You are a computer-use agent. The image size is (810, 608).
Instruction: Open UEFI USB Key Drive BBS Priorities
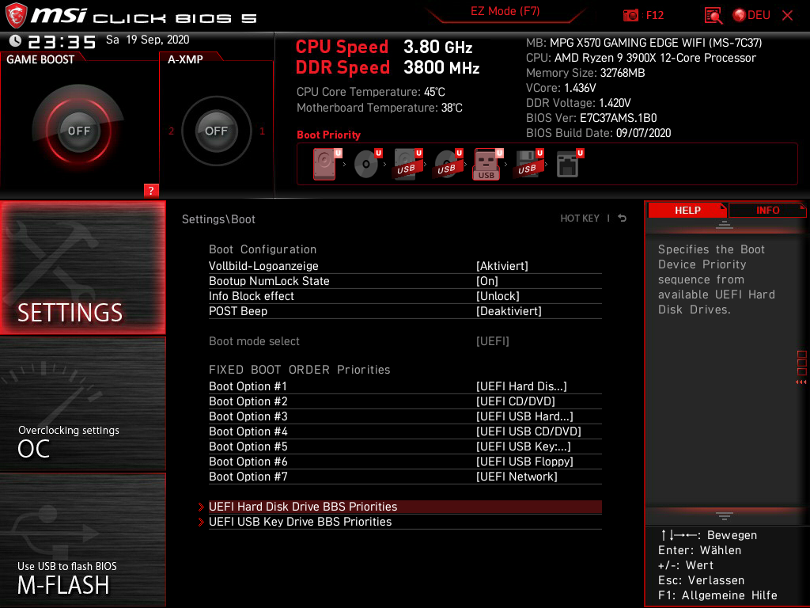[x=405, y=522]
